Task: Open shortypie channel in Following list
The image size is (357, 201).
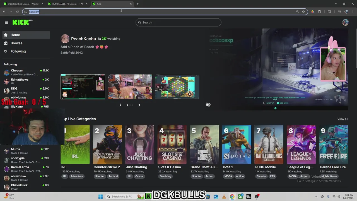Action: (x=26, y=160)
